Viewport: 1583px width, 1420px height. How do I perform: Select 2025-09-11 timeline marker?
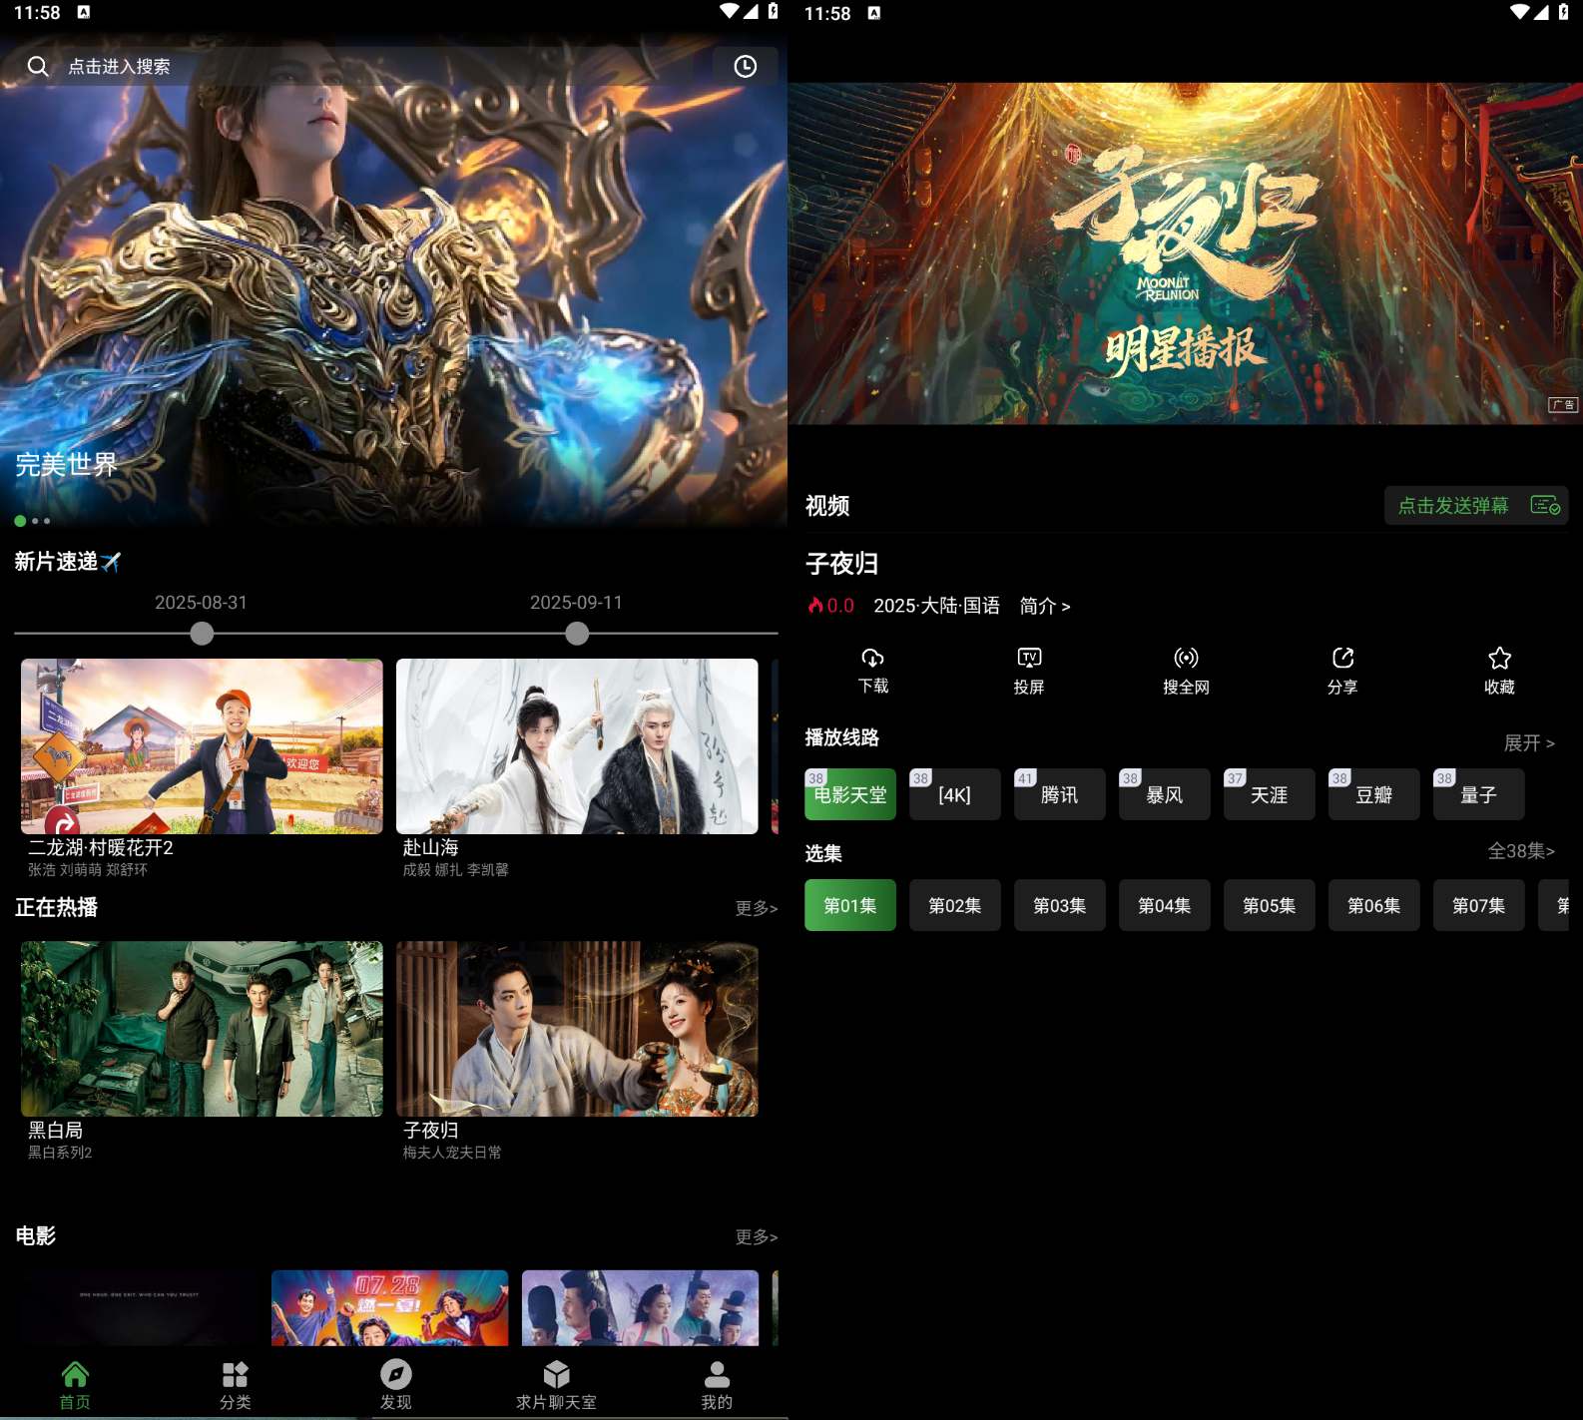[577, 634]
